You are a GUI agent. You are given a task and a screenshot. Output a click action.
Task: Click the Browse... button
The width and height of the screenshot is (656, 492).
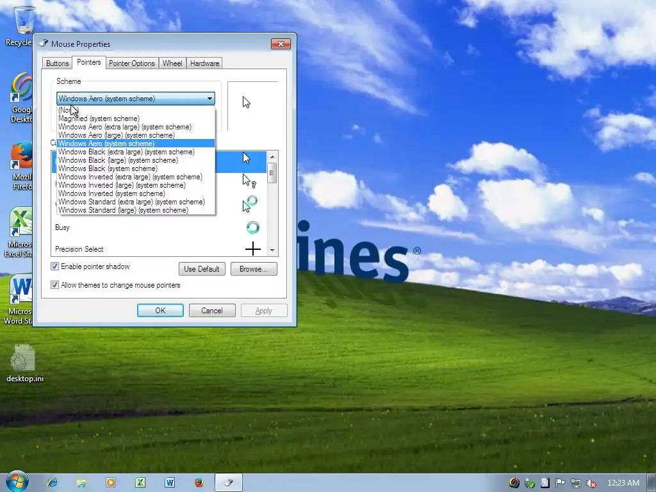(254, 269)
